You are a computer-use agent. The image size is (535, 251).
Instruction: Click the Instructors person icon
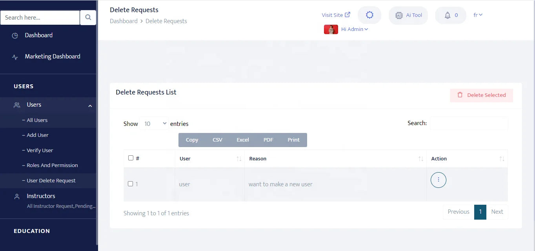(x=17, y=196)
